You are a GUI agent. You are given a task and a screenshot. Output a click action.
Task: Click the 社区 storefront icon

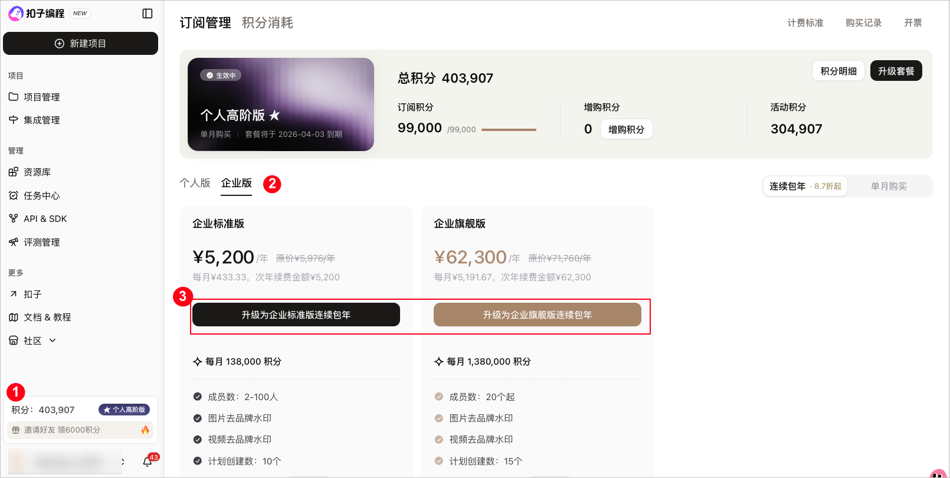click(14, 341)
